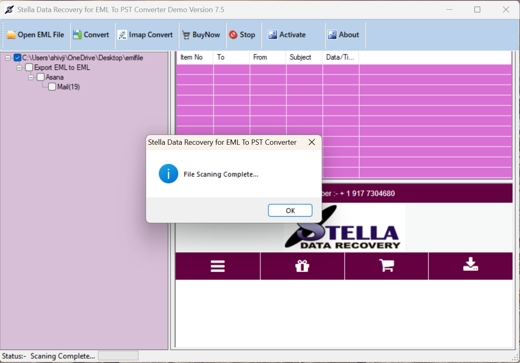This screenshot has height=363, width=520.
Task: Click the Stella app icon in title bar
Action: (9, 10)
